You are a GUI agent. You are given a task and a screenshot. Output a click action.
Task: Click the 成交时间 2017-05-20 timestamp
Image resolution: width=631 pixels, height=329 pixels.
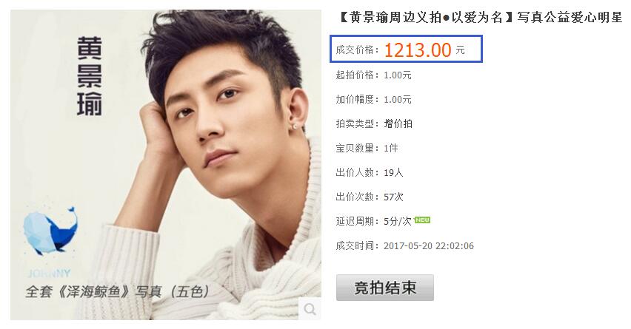[429, 246]
